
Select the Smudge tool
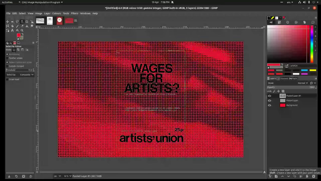click(32, 26)
